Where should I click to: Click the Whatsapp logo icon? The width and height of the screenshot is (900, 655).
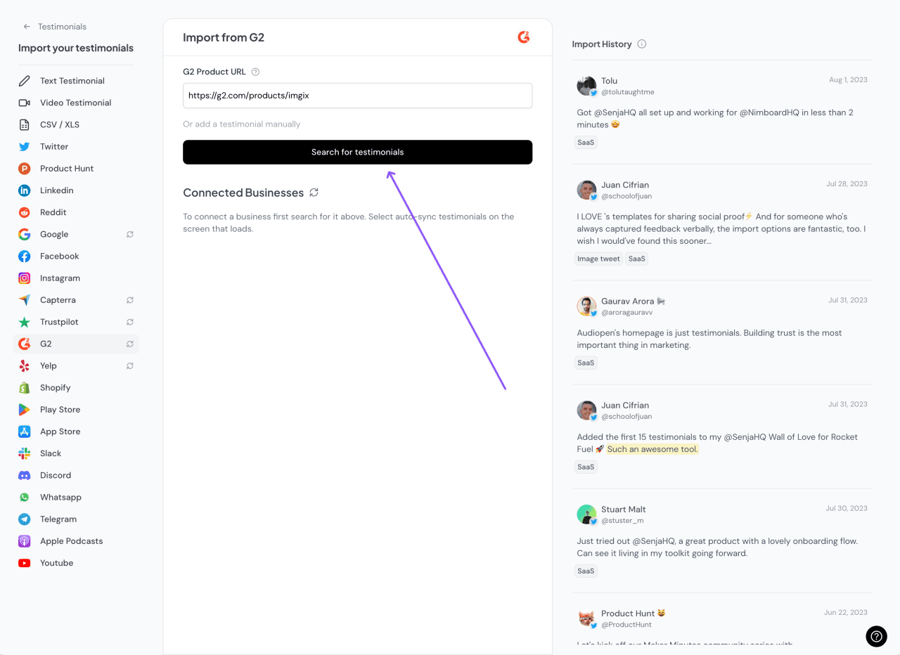[x=25, y=497]
